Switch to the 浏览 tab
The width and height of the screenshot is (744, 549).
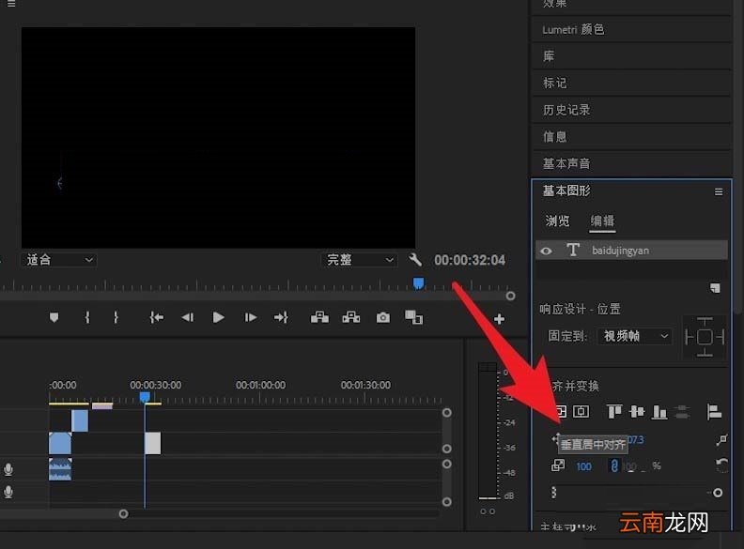tap(557, 221)
